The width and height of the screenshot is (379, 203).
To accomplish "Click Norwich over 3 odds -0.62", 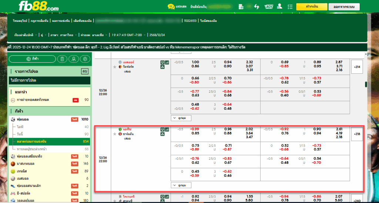I will [x=227, y=171].
